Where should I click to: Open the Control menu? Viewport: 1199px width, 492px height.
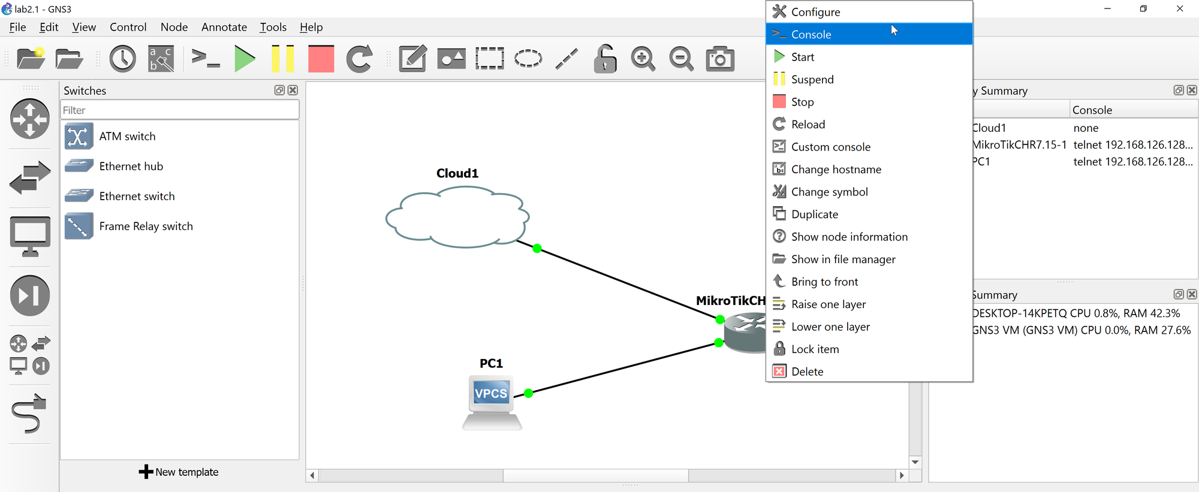pos(128,27)
